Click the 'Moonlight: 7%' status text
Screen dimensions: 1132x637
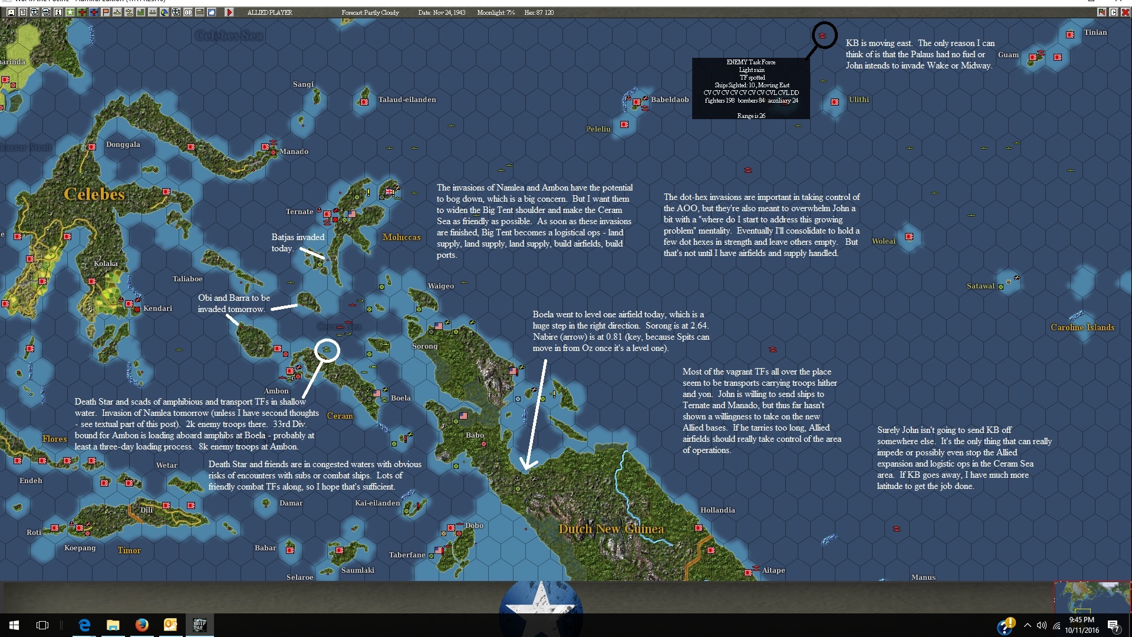(x=496, y=12)
